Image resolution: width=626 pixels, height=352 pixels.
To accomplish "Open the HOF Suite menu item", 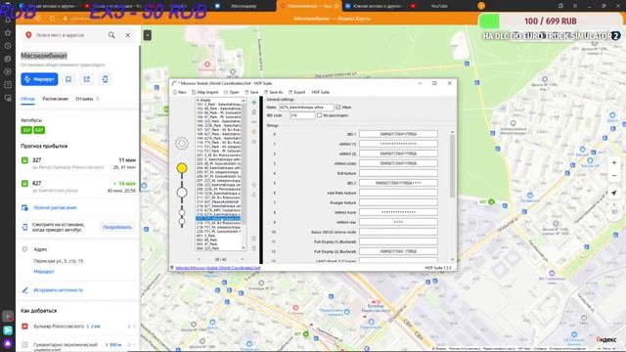I will 321,92.
